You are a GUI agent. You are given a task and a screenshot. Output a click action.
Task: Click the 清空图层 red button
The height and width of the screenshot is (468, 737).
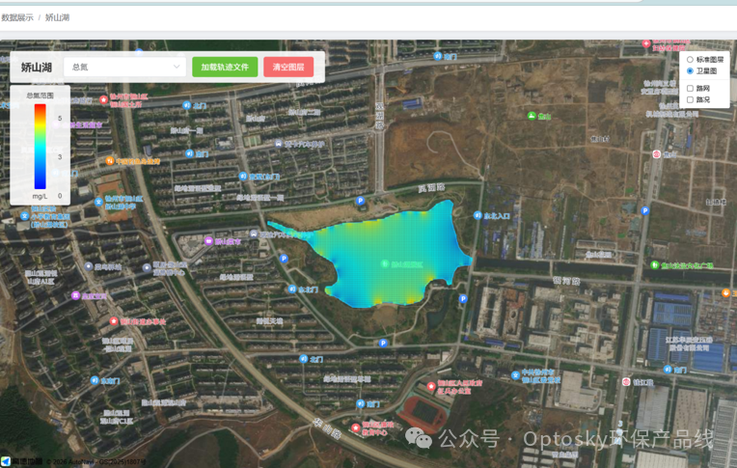coord(288,67)
